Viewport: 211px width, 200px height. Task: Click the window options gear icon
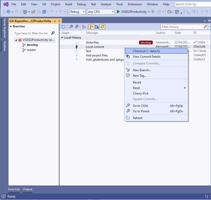click(209, 21)
